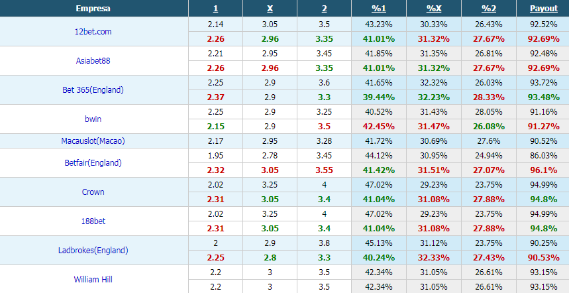Open the 188bet link

click(x=93, y=221)
